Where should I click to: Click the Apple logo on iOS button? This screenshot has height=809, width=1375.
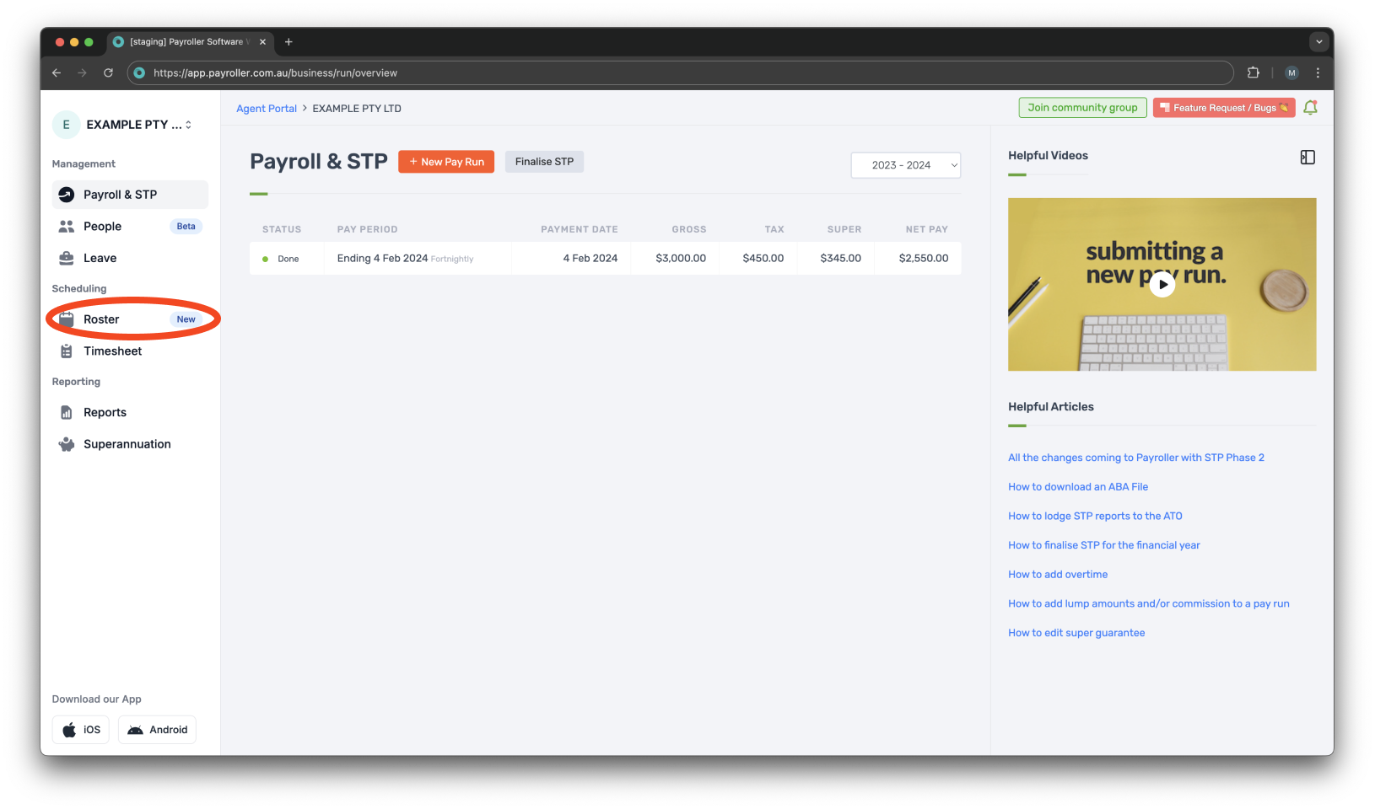(69, 730)
